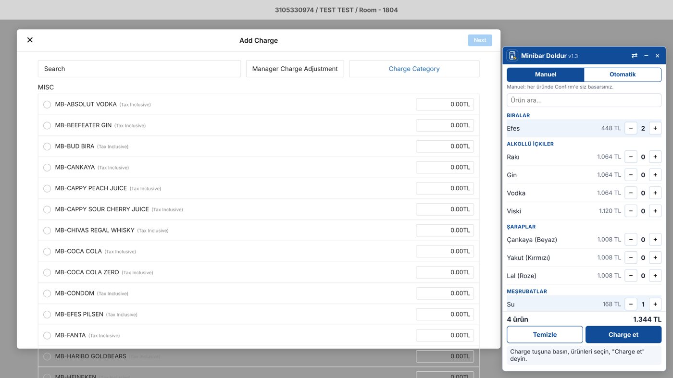Choose the MB-COCA COLA ZERO radio option
Image resolution: width=673 pixels, height=378 pixels.
point(47,272)
